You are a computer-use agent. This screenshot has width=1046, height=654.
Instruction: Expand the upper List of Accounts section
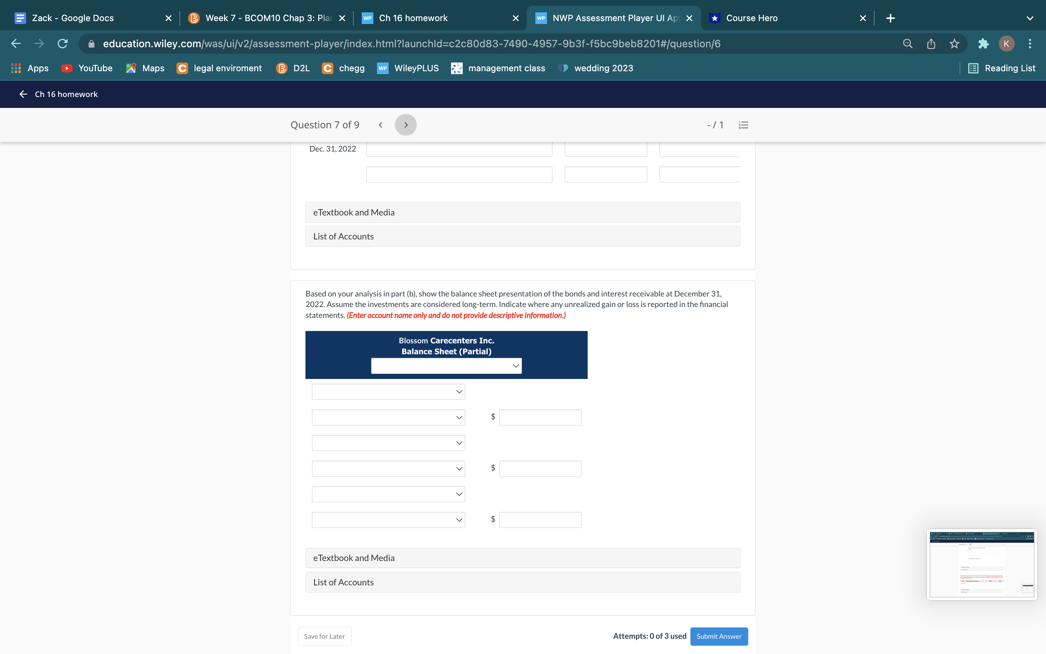click(523, 237)
